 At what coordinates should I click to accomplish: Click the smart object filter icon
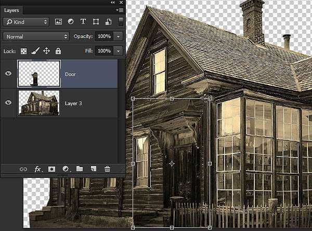coord(108,22)
